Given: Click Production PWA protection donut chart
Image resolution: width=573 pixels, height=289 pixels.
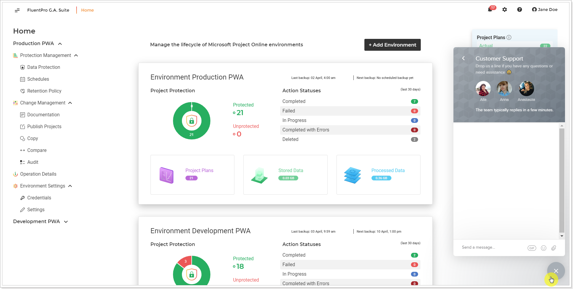Looking at the screenshot, I should click(192, 121).
